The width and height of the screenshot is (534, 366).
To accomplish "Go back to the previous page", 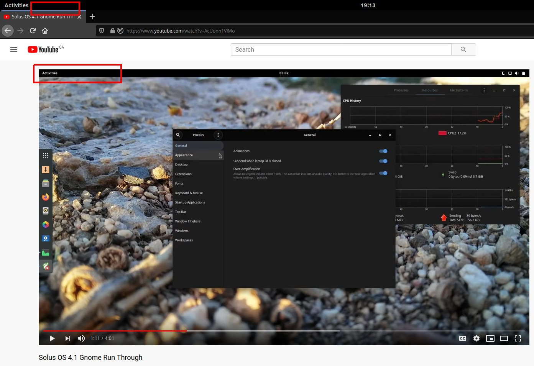I will [x=8, y=31].
